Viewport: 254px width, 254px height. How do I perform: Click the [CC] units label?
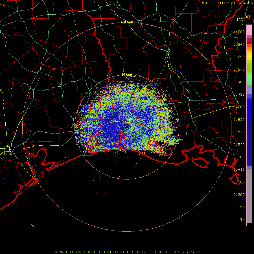[241, 19]
